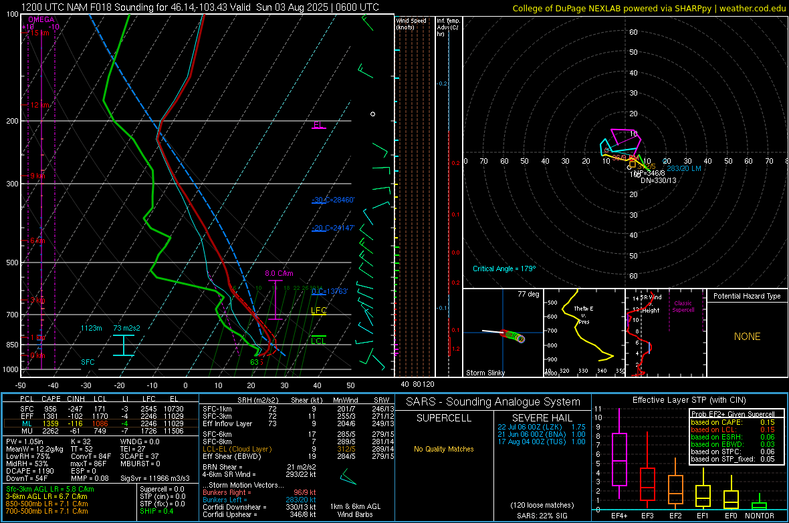Click the SARS - Sounding Analogue System title
This screenshot has height=523, width=789.
(x=493, y=402)
